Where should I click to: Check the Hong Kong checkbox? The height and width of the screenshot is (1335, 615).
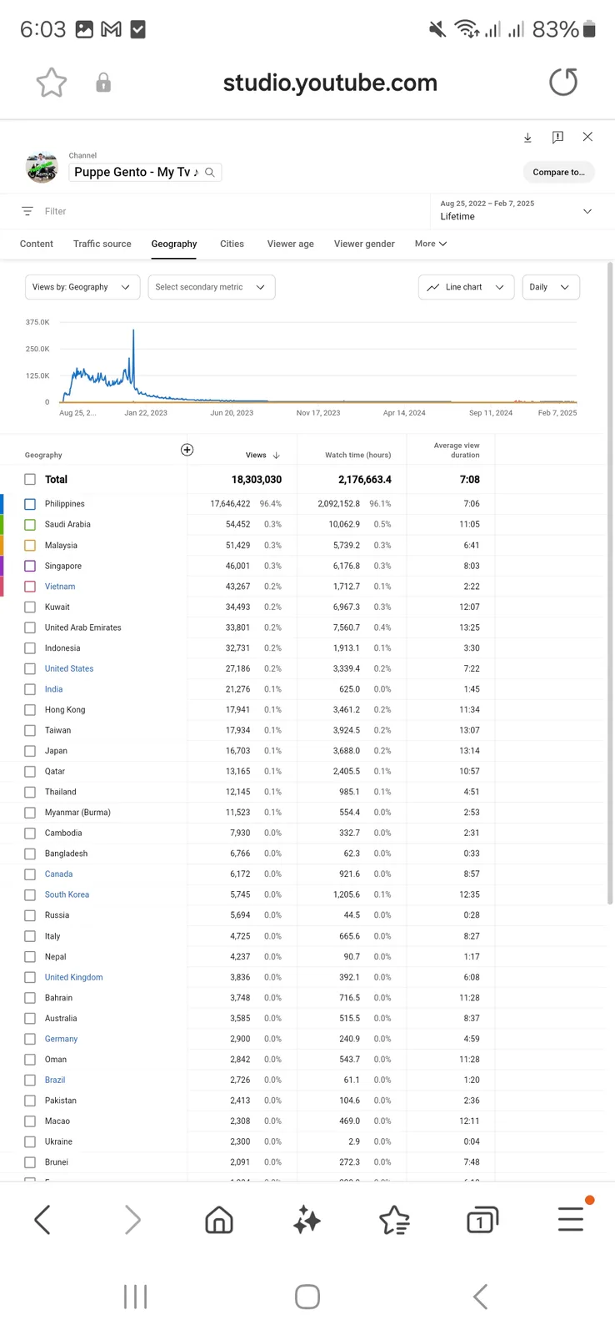pos(30,710)
